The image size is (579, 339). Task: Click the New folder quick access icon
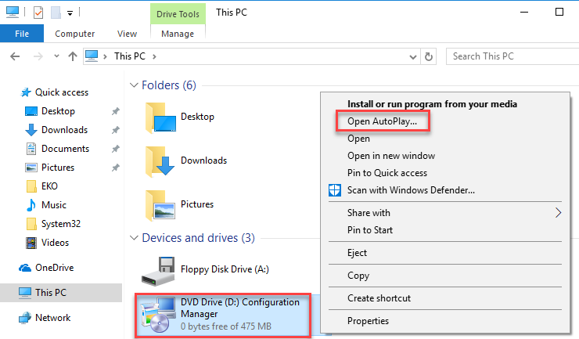pyautogui.click(x=56, y=13)
